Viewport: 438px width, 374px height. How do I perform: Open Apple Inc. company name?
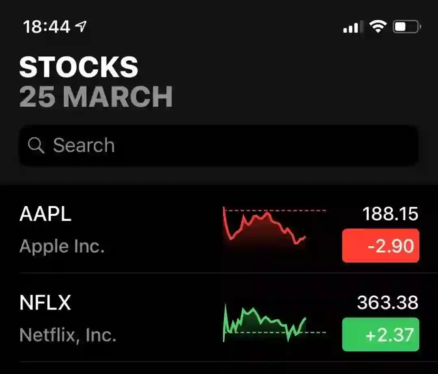[x=62, y=246]
